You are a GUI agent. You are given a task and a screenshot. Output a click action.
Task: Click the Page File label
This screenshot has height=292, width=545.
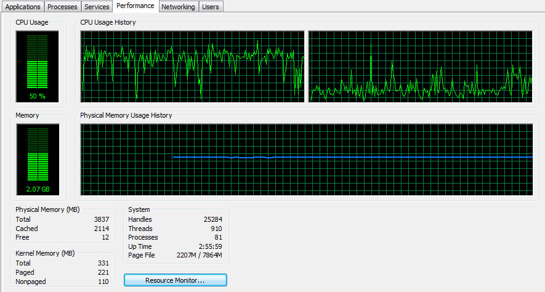pos(142,255)
